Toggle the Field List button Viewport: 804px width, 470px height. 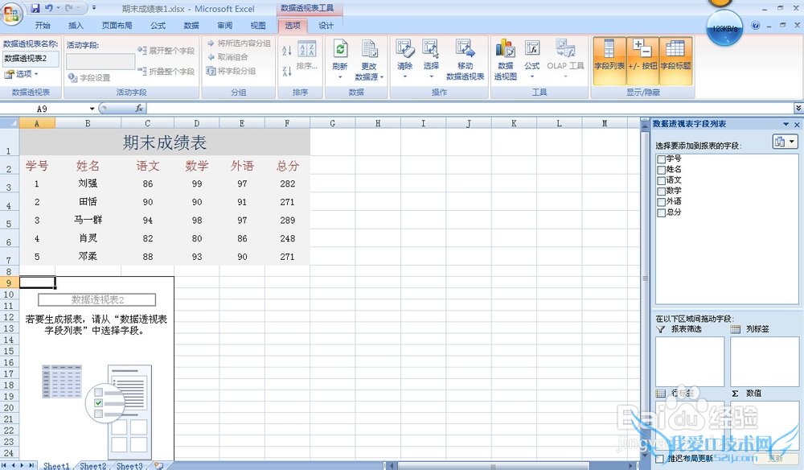609,60
